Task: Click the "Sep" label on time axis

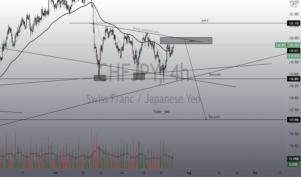Action: pos(255,173)
